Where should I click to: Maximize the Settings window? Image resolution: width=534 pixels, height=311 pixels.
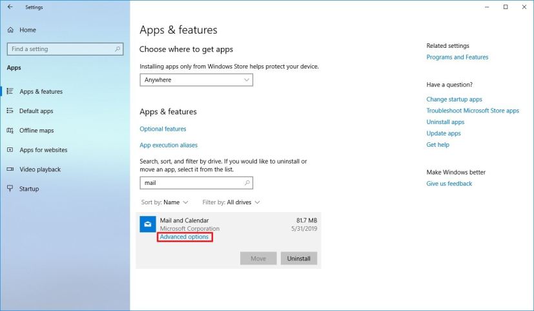pos(506,7)
